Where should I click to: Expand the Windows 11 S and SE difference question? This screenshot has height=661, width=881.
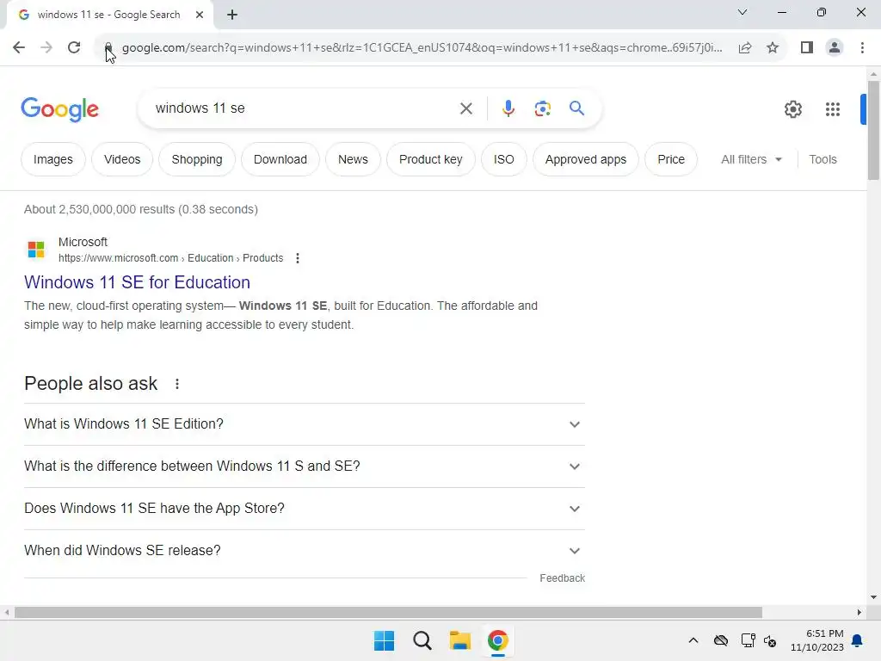tap(304, 466)
